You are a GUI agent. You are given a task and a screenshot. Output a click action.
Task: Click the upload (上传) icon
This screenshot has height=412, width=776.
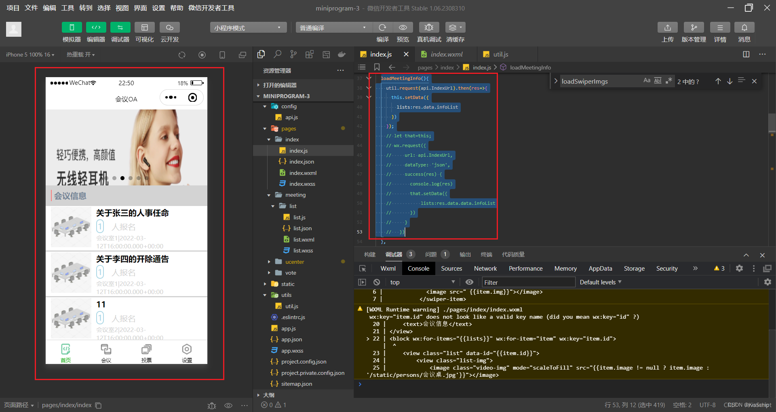point(668,27)
